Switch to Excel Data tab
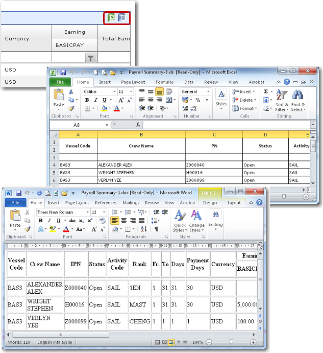323x353 pixels. (189, 82)
